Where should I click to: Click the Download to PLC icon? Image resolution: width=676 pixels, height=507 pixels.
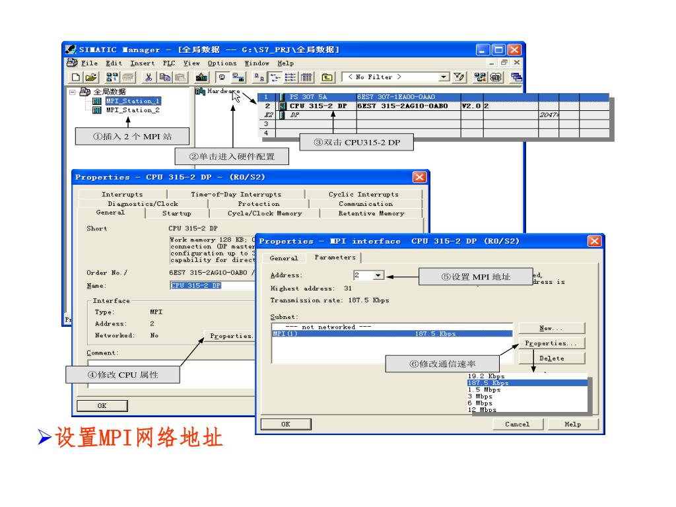coord(201,77)
